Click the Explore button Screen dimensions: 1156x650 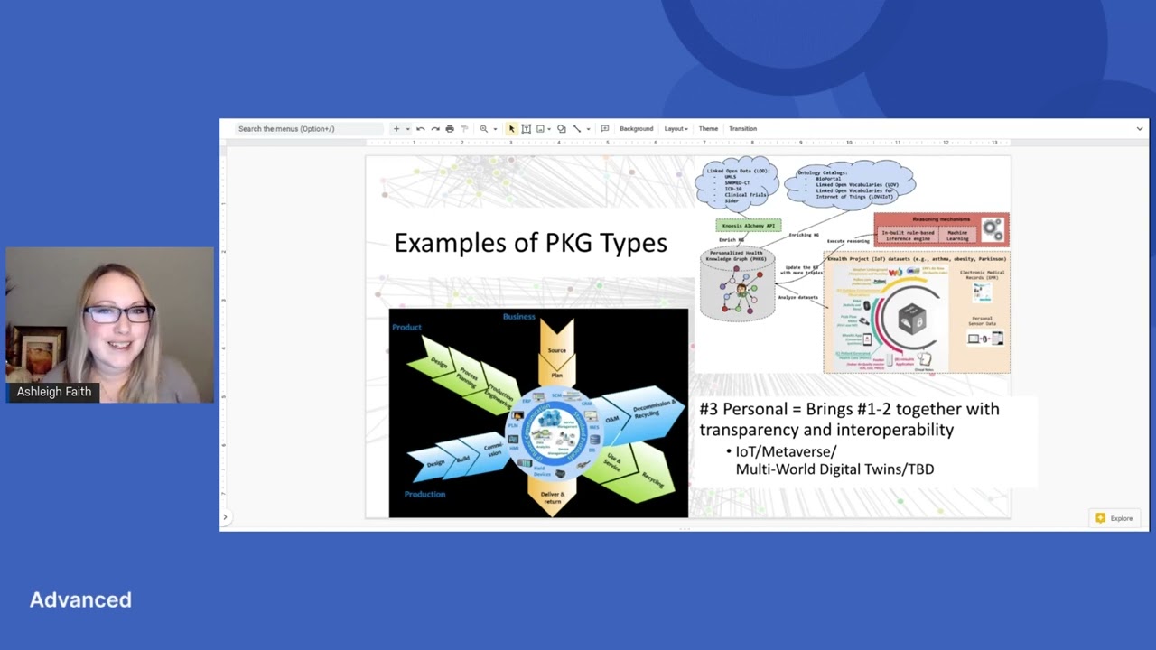point(1114,518)
